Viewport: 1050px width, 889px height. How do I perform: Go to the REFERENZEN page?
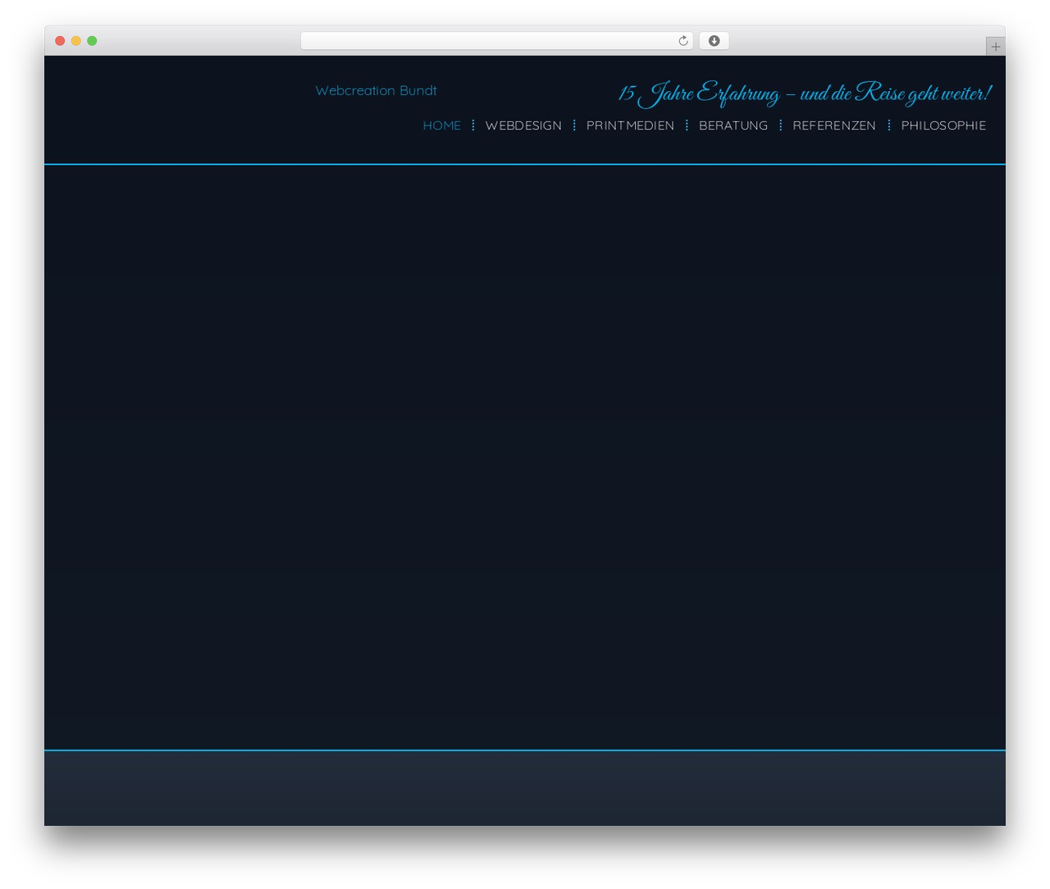pos(834,125)
